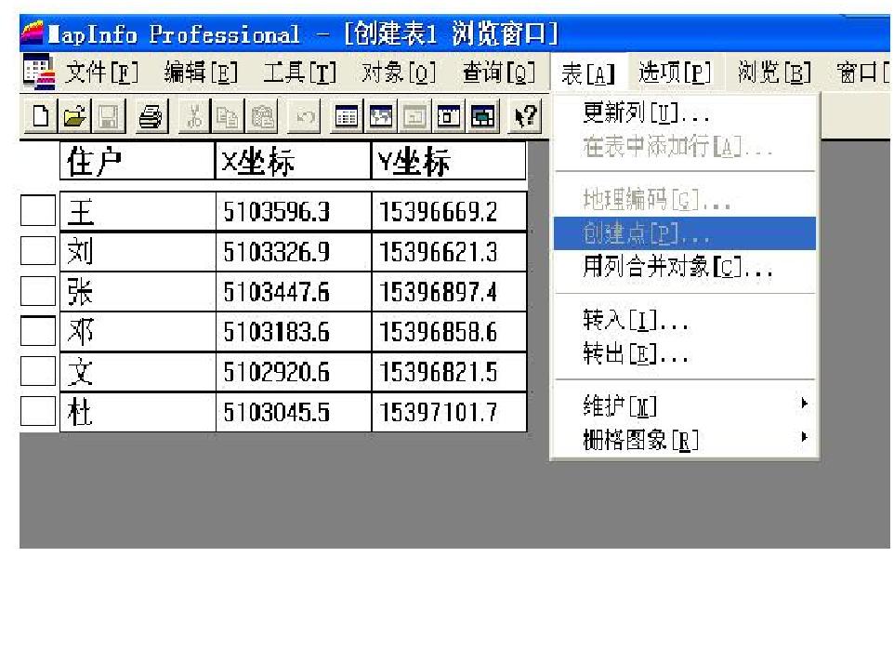The image size is (894, 663).
Task: Select Y value 15397101.7
Action: pos(449,412)
